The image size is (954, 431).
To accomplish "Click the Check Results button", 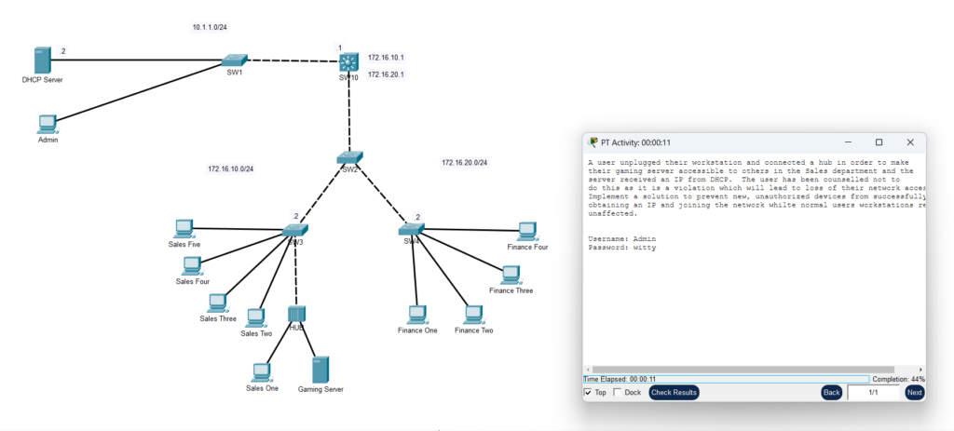I will tap(674, 393).
